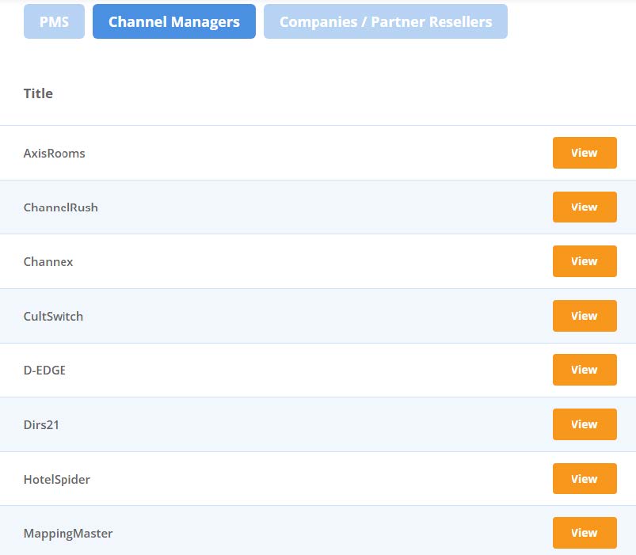Click the MappingMaster title text

tap(68, 534)
